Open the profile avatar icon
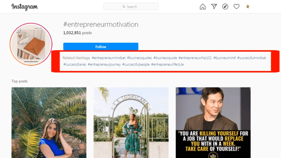This screenshot has height=158, width=281. coord(248,7)
